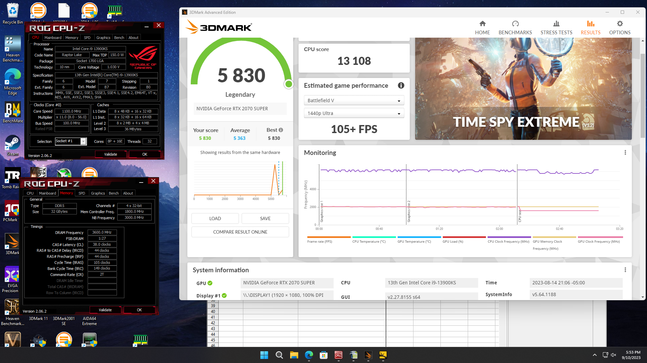The width and height of the screenshot is (647, 363).
Task: Open volume control in system tray
Action: click(x=613, y=355)
